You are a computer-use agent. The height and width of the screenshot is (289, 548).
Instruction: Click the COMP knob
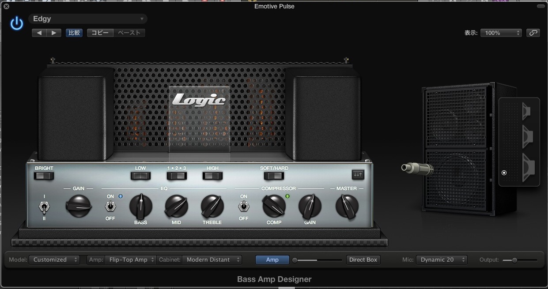click(x=274, y=206)
